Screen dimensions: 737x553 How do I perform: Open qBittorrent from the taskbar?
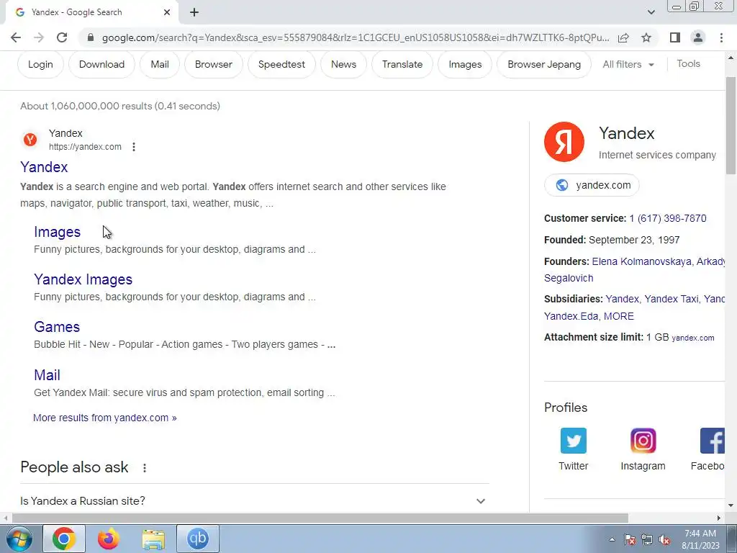coord(198,539)
